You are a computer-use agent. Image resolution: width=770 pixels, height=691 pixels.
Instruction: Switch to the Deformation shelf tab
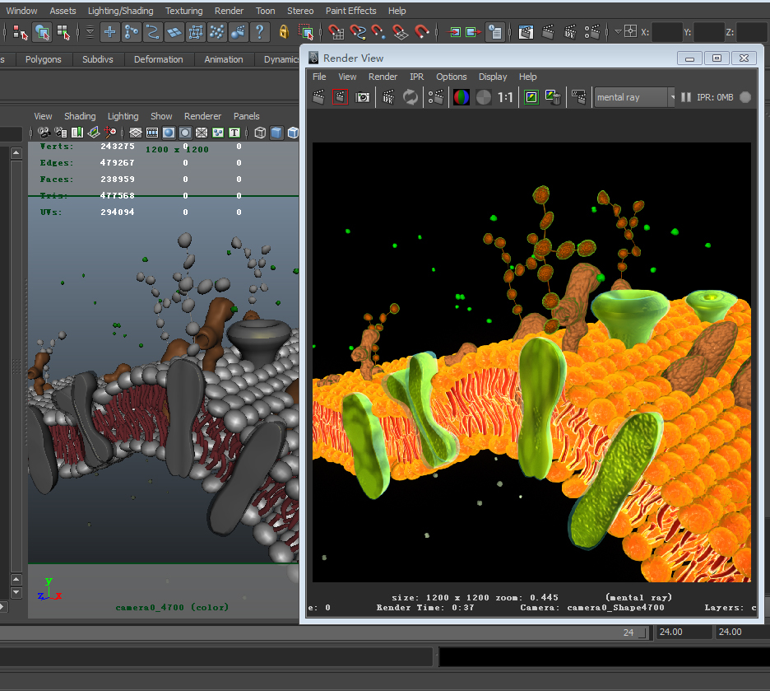click(x=158, y=59)
